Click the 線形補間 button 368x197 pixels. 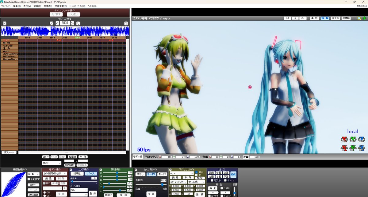pyautogui.click(x=33, y=195)
